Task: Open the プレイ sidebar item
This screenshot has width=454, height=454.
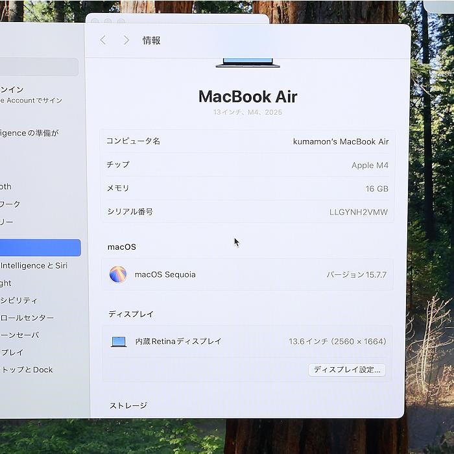Action: click(12, 352)
